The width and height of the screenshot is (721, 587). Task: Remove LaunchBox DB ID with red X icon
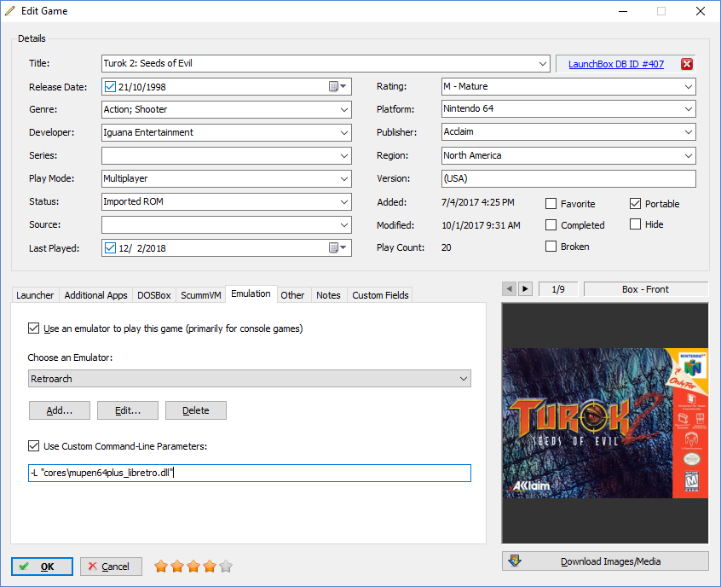687,64
